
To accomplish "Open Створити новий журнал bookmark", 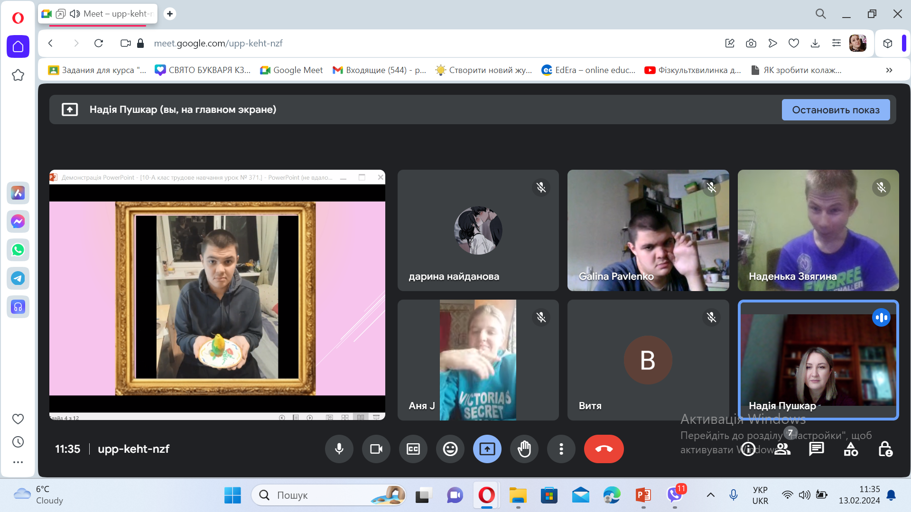I will (x=483, y=70).
